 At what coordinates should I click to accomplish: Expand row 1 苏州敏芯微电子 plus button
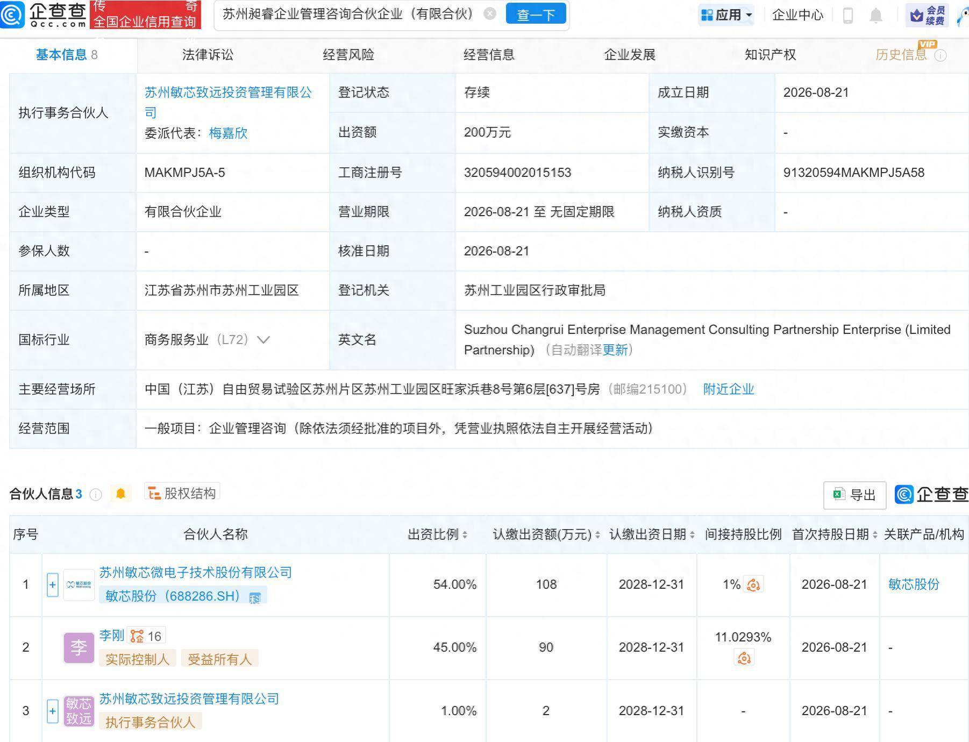[52, 585]
